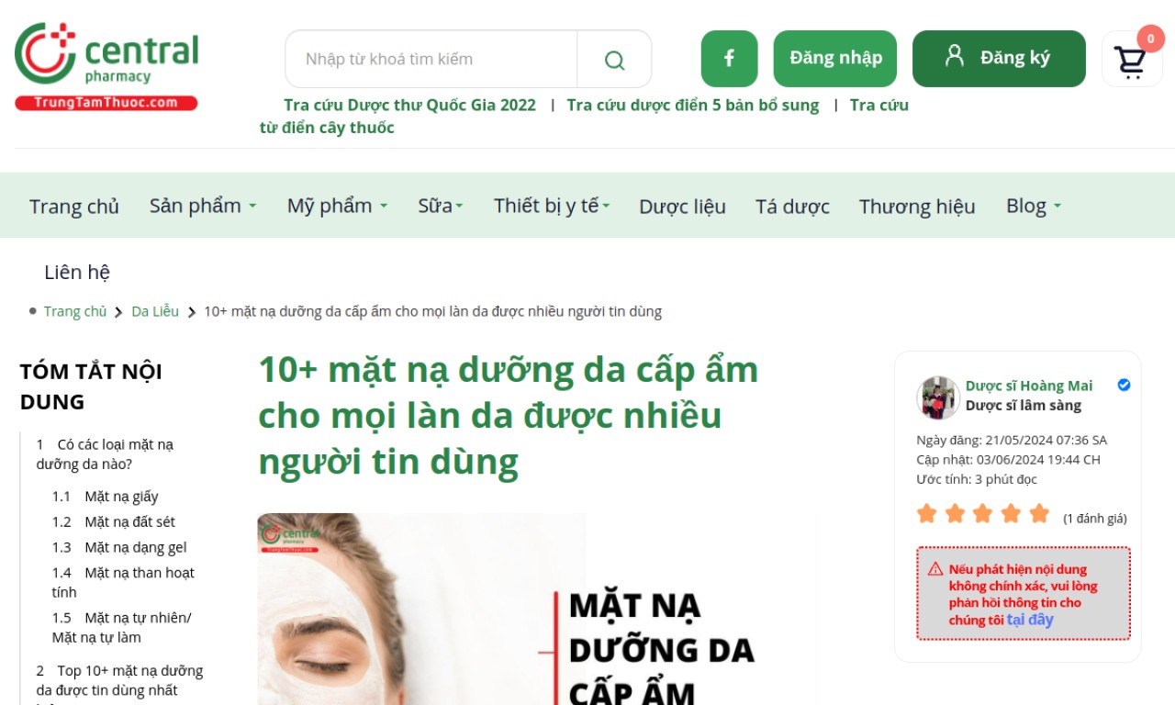Click the Ước tính 3 phút đọc text
1175x705 pixels.
pos(977,479)
